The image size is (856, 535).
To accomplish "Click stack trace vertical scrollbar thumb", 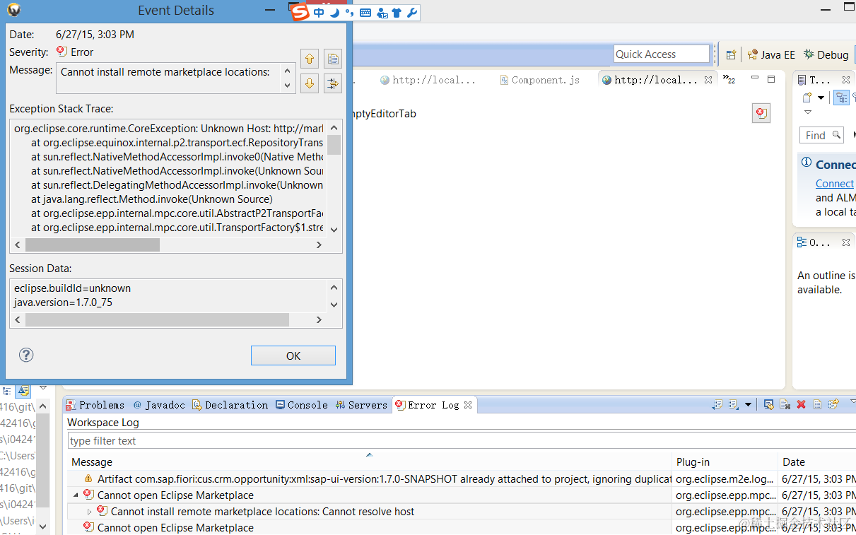I will click(x=334, y=144).
